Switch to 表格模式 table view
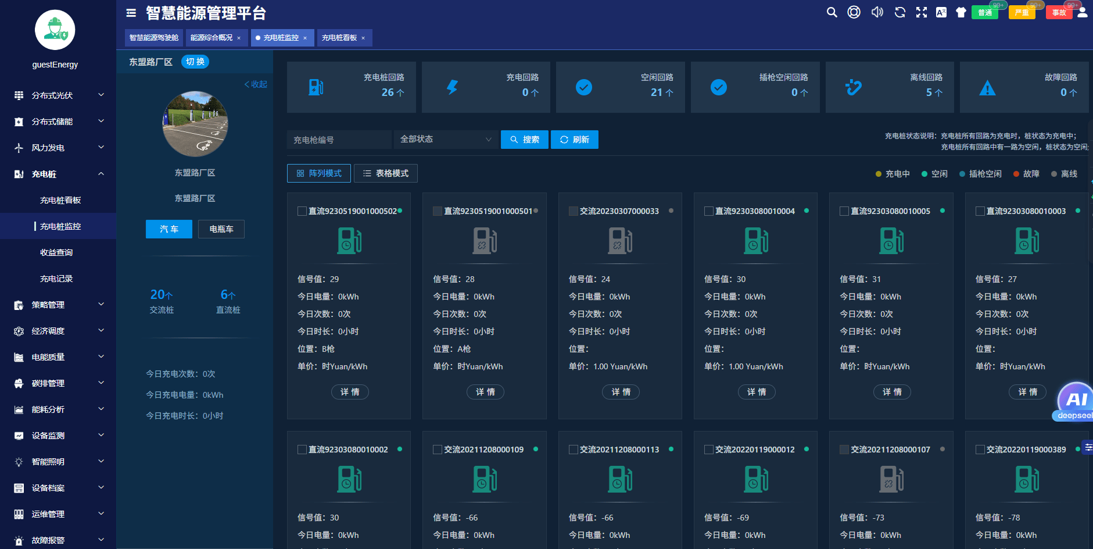Image resolution: width=1093 pixels, height=549 pixels. (x=386, y=173)
